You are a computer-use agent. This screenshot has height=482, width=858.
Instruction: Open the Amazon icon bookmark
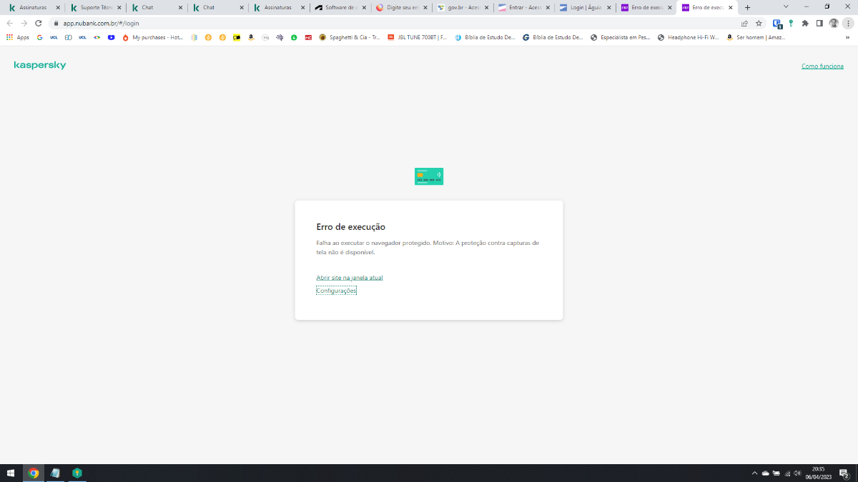pos(251,37)
